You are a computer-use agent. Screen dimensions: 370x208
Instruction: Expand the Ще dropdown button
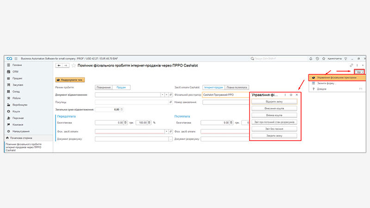(360, 72)
